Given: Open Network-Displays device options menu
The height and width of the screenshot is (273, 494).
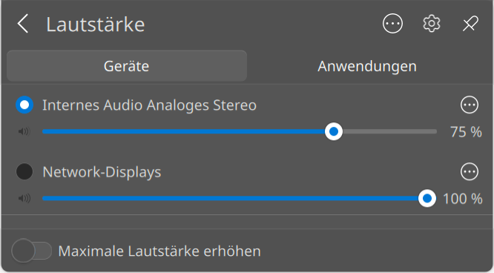Looking at the screenshot, I should pyautogui.click(x=470, y=172).
